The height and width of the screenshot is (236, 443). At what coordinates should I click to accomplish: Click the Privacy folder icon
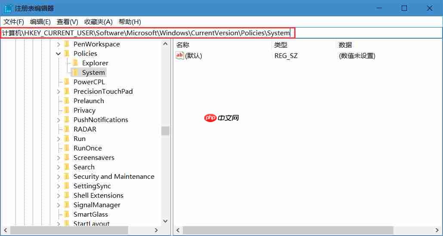[67, 110]
